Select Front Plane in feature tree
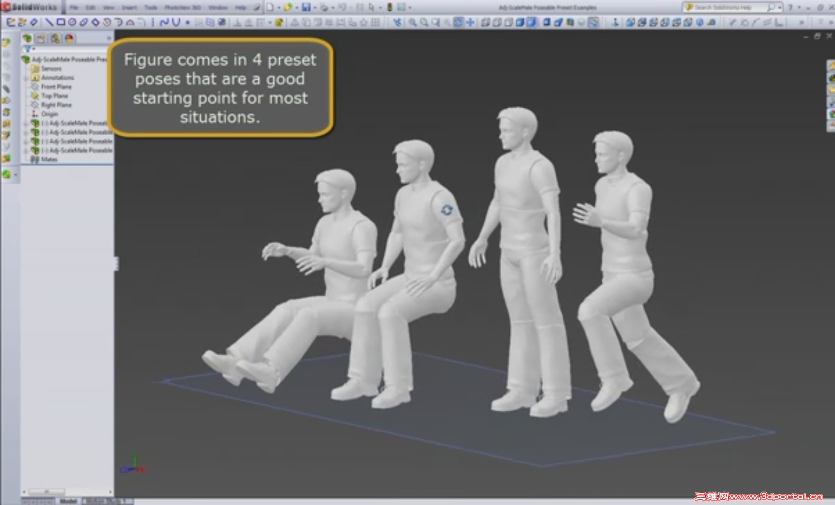The width and height of the screenshot is (835, 505). pyautogui.click(x=57, y=87)
